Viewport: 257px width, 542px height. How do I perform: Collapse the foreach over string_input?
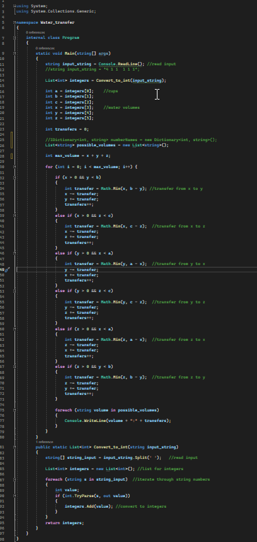pos(14,479)
